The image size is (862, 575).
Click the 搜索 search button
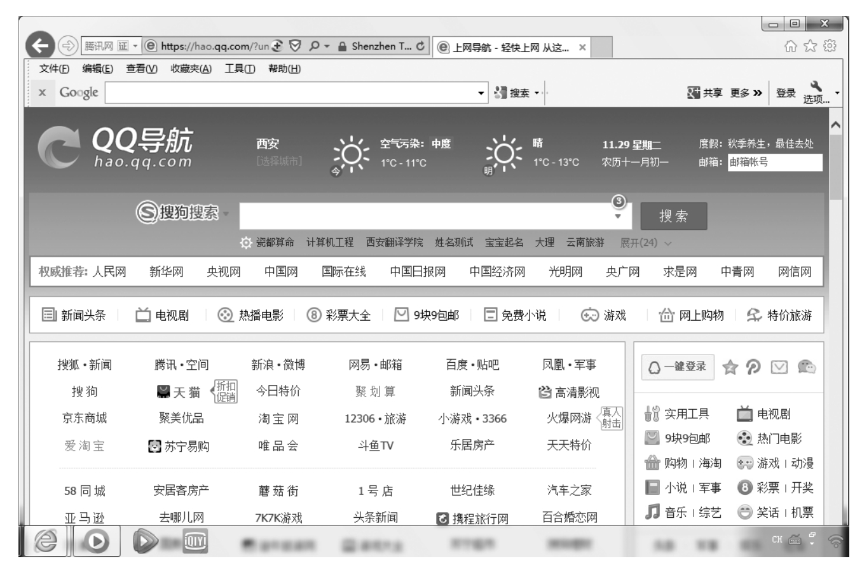[673, 216]
